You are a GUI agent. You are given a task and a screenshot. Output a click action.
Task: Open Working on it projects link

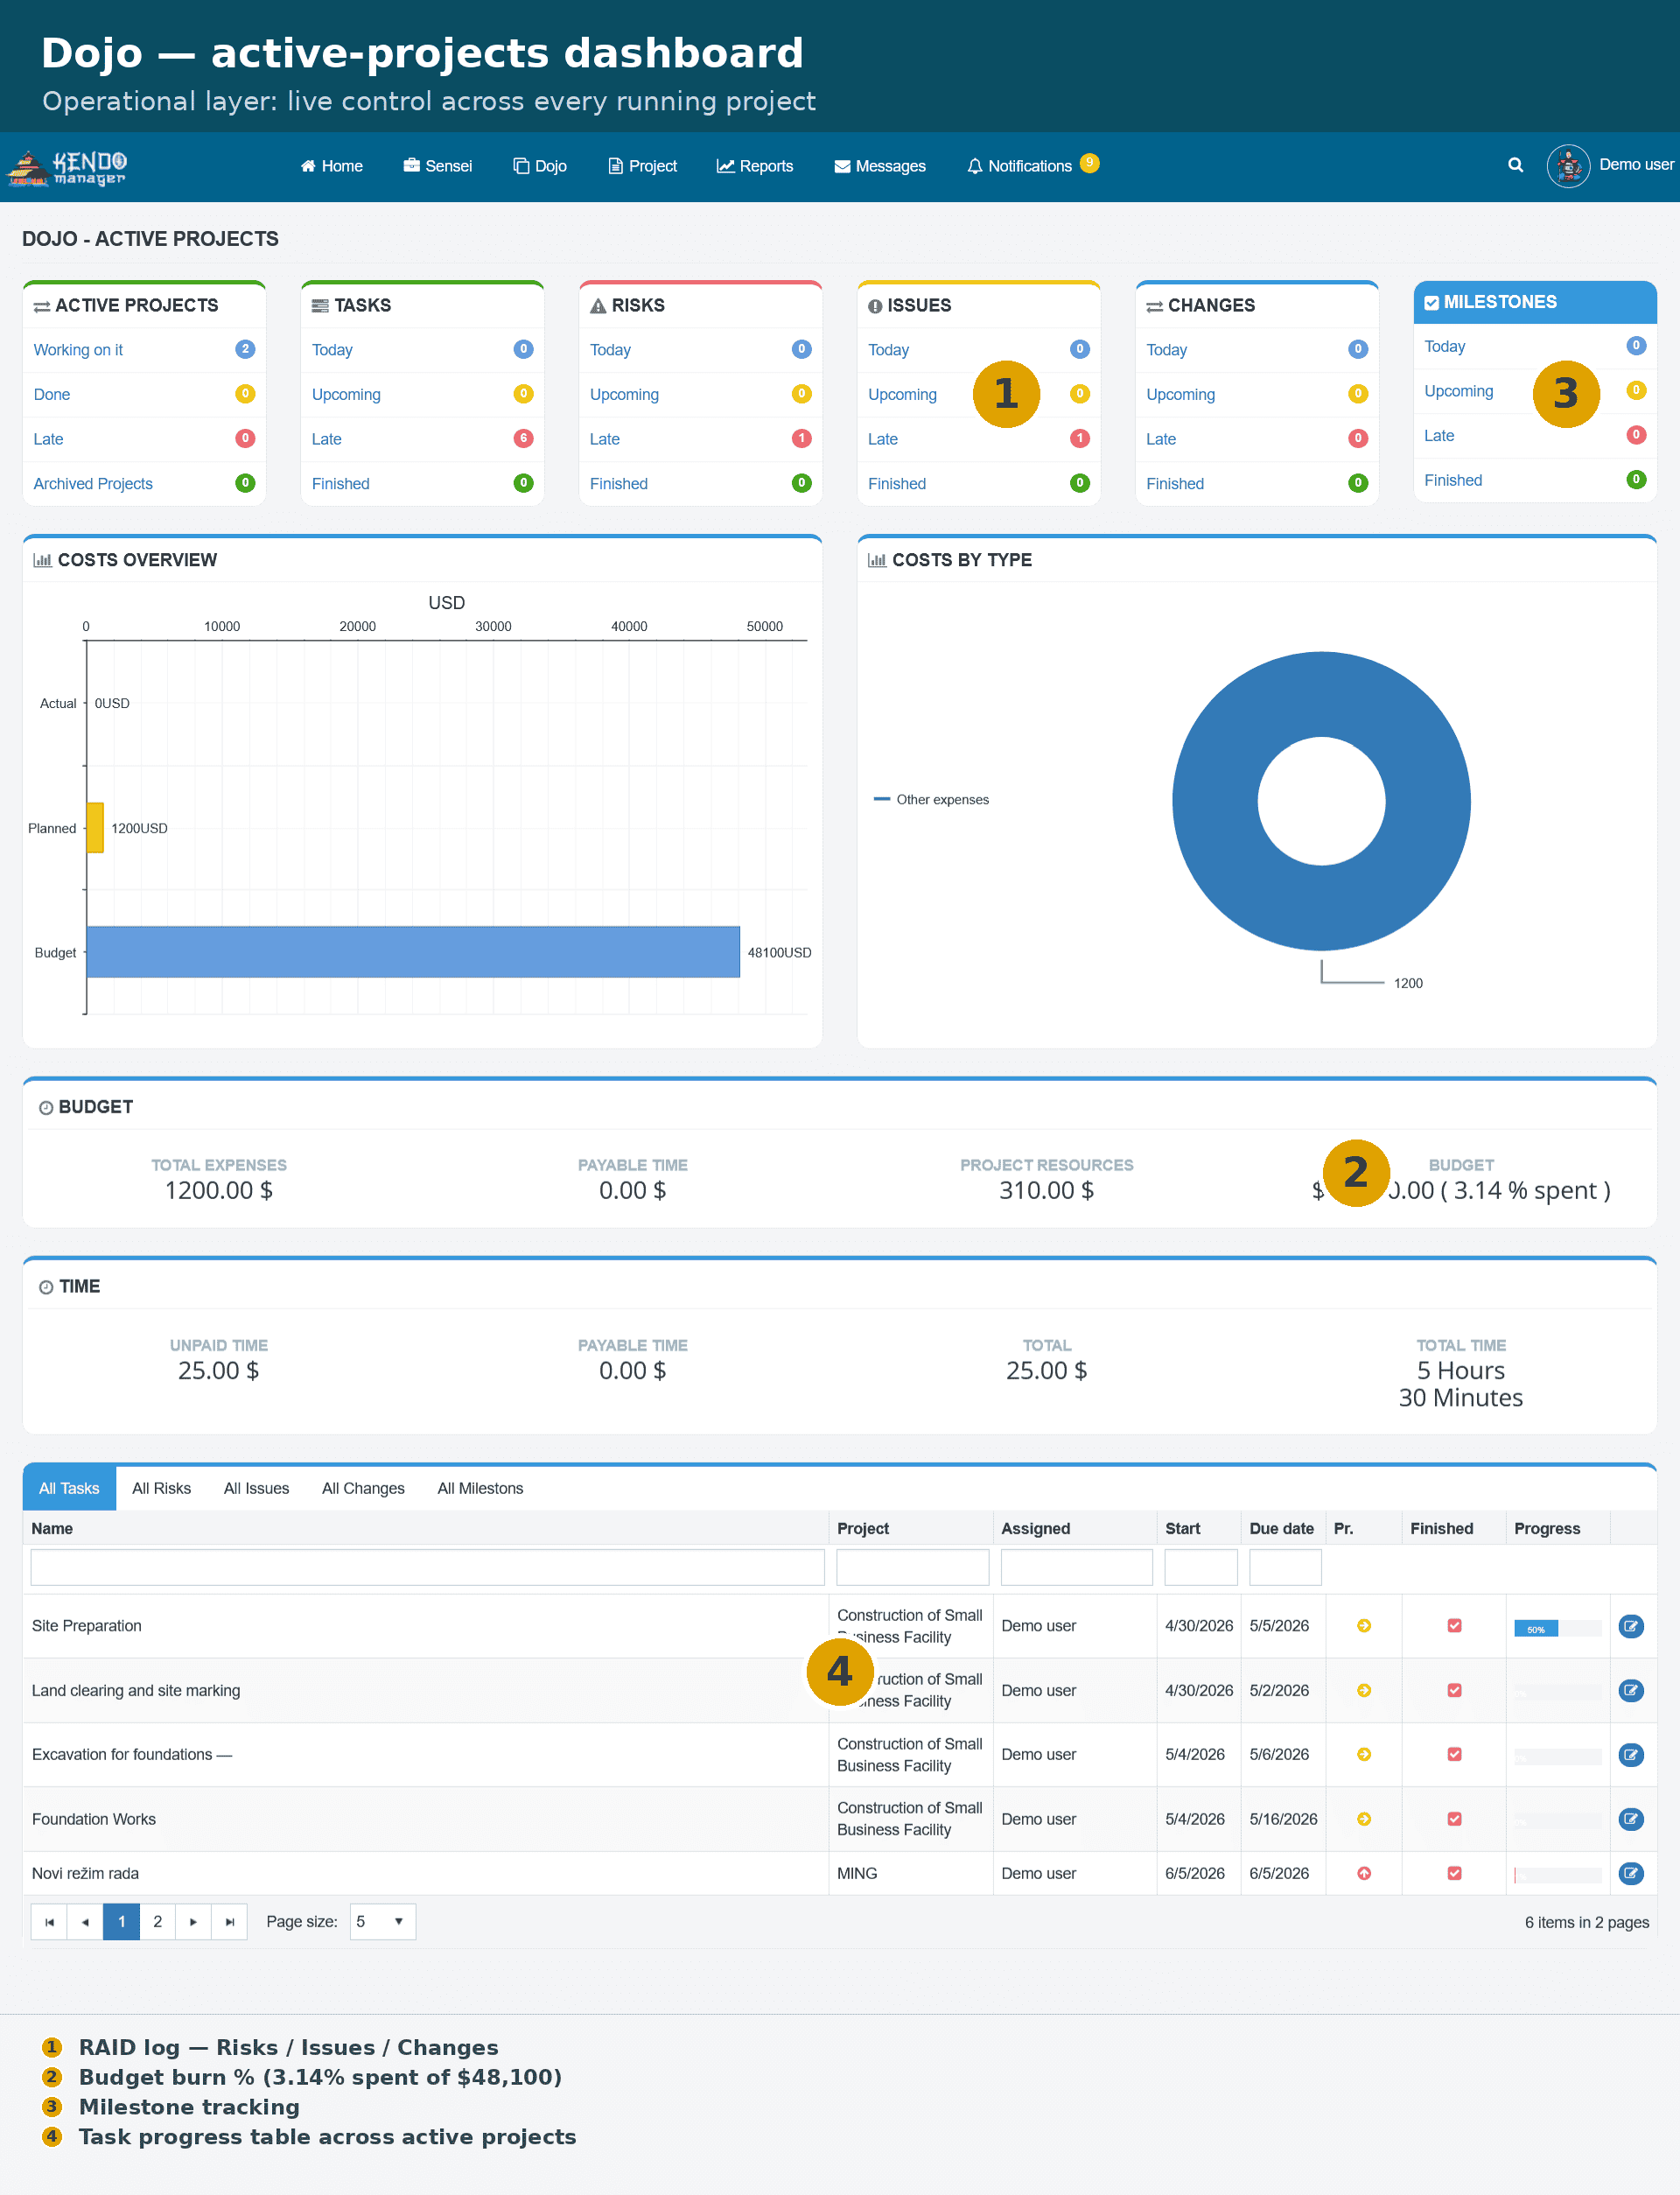(78, 350)
